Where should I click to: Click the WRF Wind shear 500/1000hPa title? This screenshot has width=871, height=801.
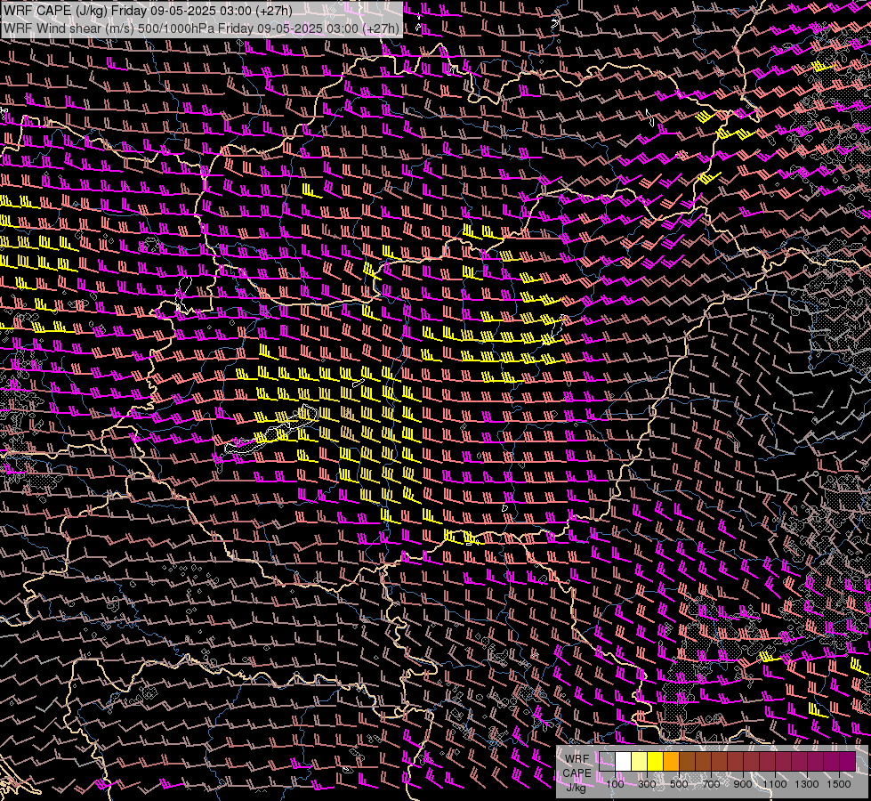coord(201,28)
